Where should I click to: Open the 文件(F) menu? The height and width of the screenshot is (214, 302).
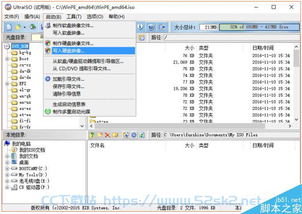pos(11,17)
